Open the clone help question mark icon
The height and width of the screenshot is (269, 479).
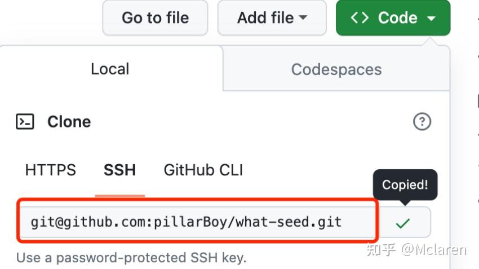[x=422, y=122]
